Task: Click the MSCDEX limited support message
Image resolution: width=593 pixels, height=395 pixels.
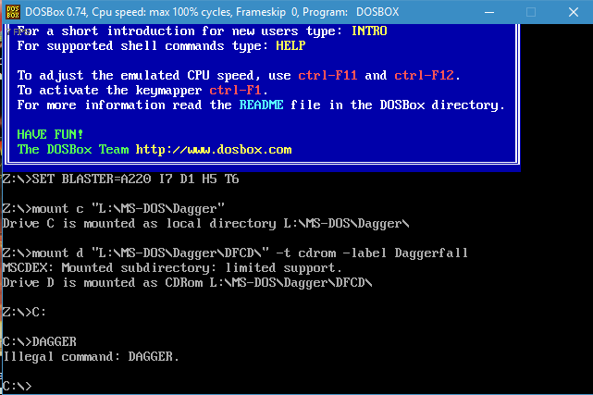Action: [x=172, y=268]
